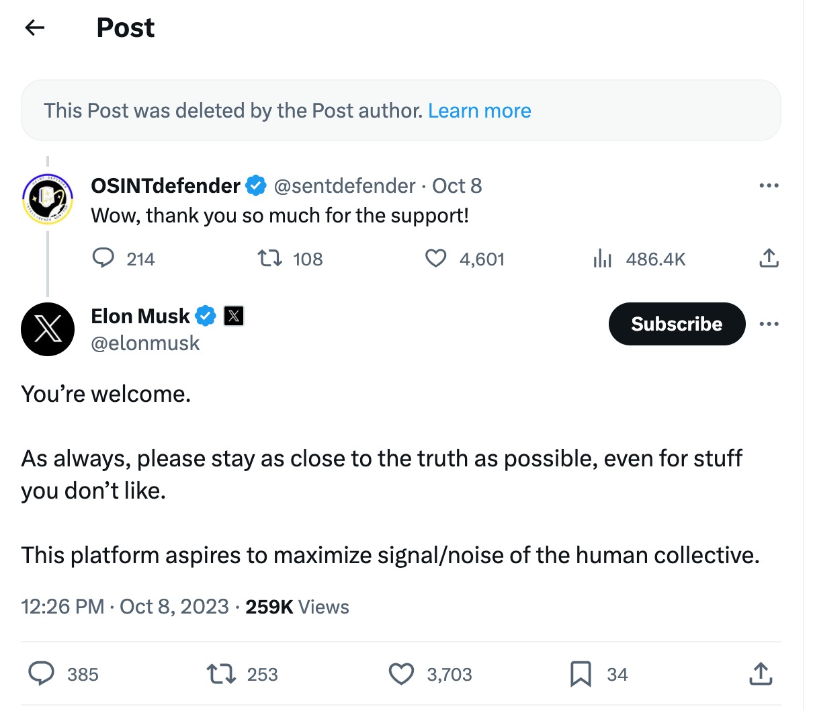Open the more options menu on Elon Musk's post
813x711 pixels.
tap(769, 324)
